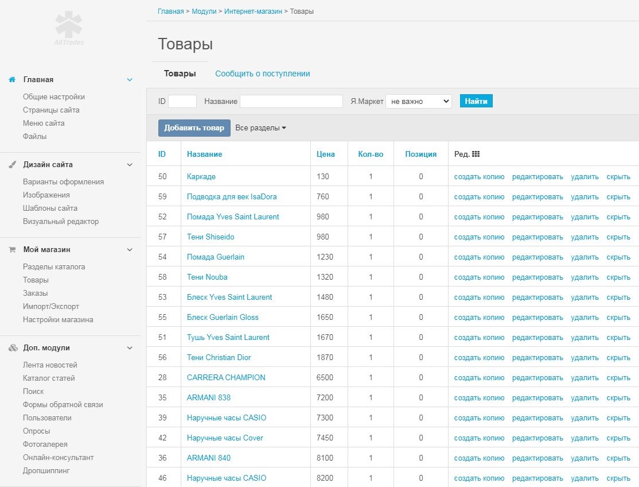This screenshot has height=487, width=639.
Task: Open Импорт/Экспорт sidebar item
Action: 51,306
